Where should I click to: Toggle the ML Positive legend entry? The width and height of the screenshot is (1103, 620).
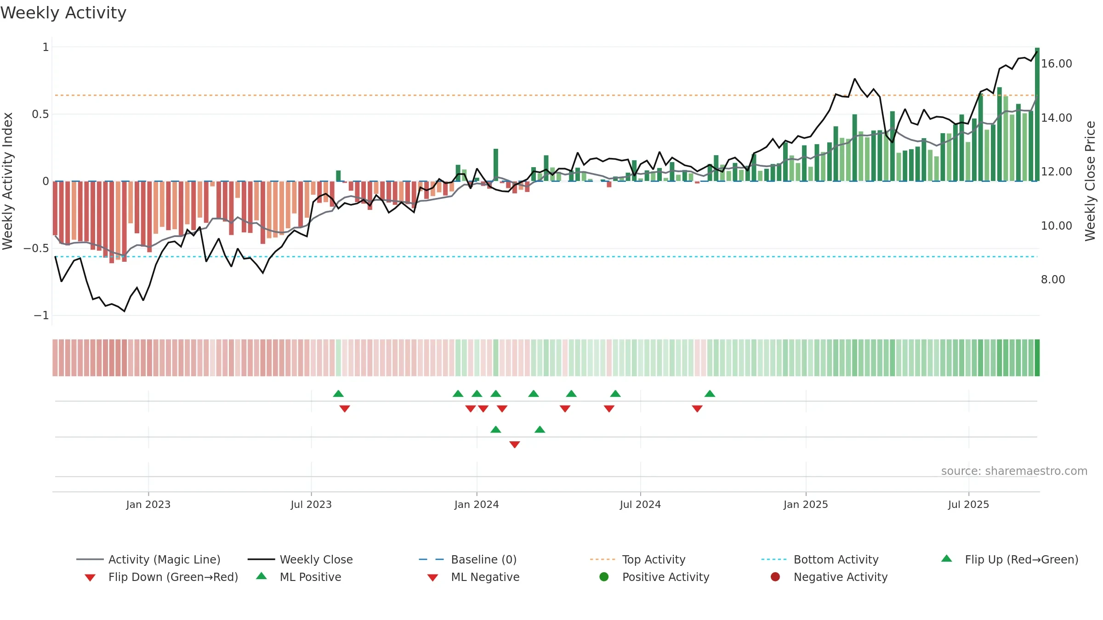(x=299, y=577)
